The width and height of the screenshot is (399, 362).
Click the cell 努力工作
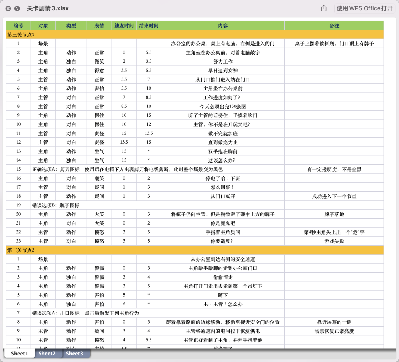click(223, 62)
